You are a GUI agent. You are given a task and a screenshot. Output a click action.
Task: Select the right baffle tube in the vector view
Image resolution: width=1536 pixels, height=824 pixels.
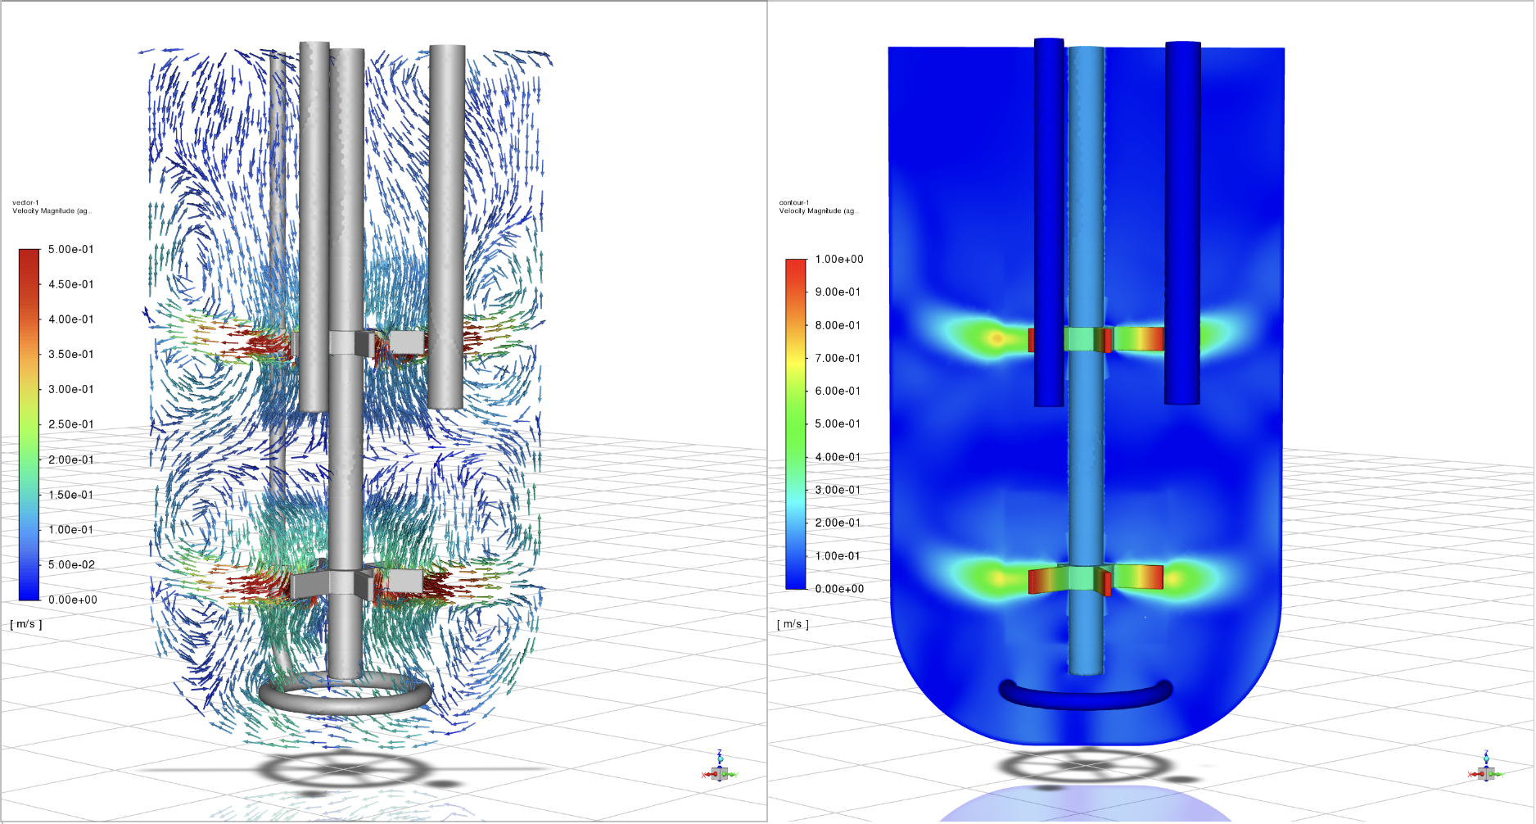(447, 227)
